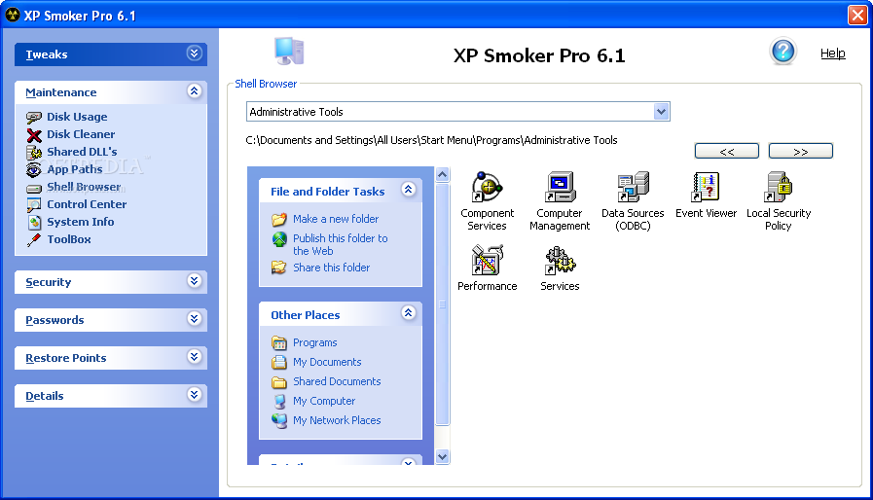
Task: Click the My Documents folder icon
Action: (x=279, y=363)
